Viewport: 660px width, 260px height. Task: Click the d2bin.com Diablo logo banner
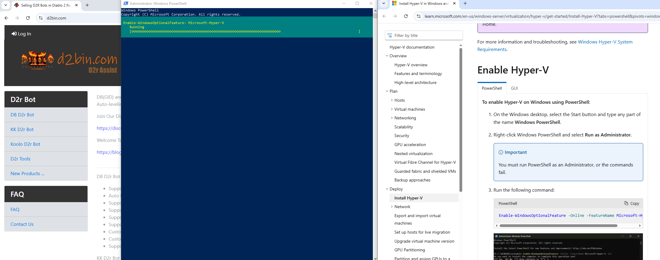click(69, 62)
